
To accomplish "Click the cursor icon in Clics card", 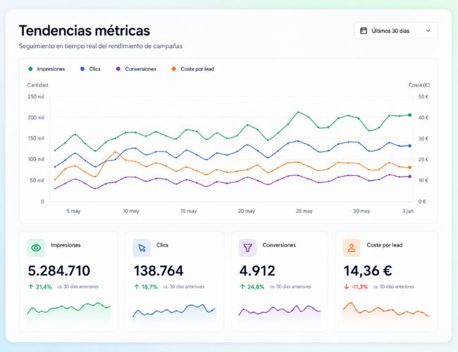I will point(142,248).
